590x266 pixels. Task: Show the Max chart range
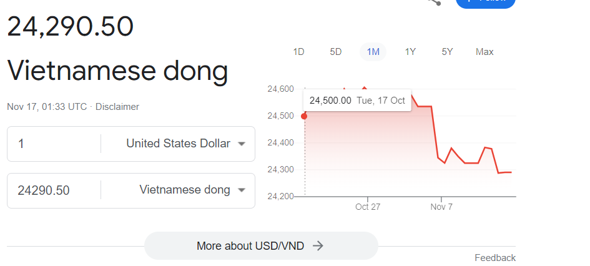(x=484, y=52)
